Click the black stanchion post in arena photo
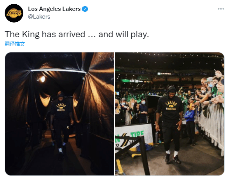227x177 pixels. [x=144, y=155]
